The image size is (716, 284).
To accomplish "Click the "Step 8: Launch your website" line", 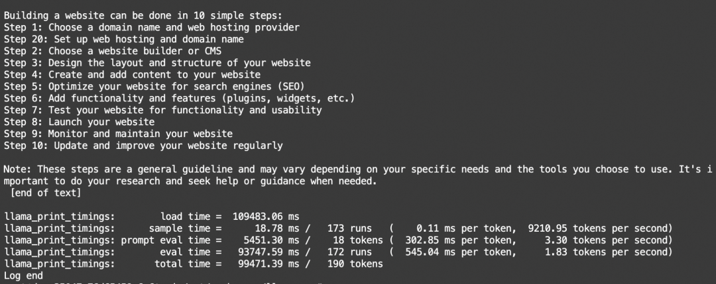I will tap(79, 122).
